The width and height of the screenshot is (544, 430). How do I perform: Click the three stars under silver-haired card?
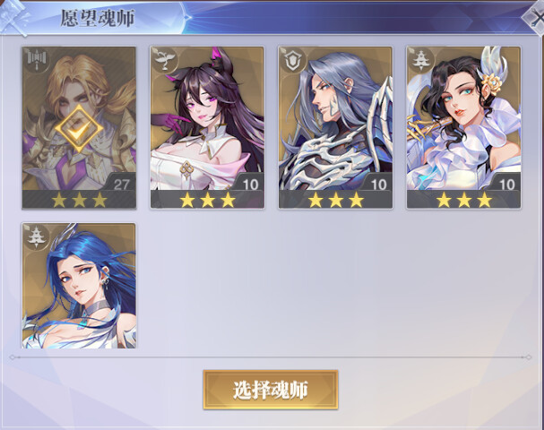coord(335,200)
